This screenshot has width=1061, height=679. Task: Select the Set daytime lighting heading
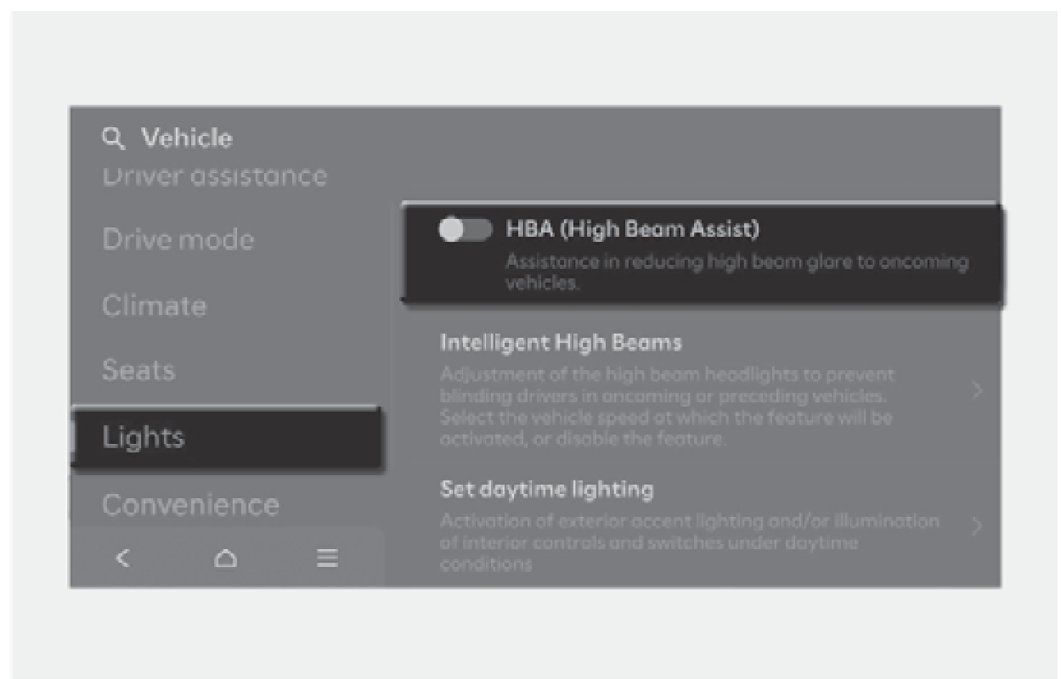546,490
